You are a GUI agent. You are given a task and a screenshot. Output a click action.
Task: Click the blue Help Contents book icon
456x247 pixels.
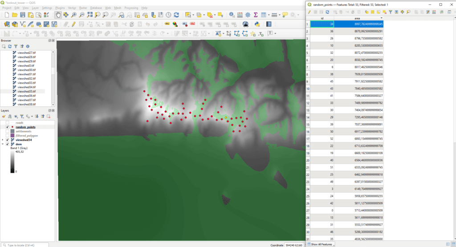click(x=269, y=24)
